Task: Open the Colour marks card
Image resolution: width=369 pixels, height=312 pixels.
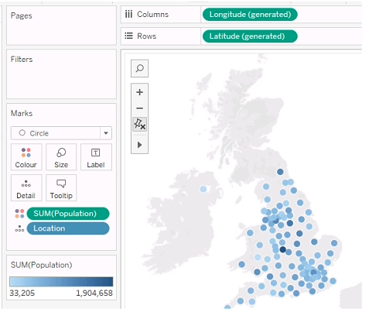Action: [x=26, y=157]
